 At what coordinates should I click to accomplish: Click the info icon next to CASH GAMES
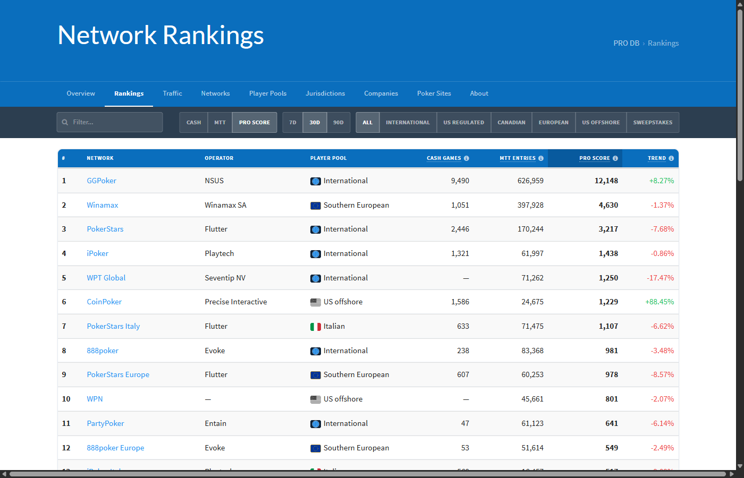tap(467, 158)
